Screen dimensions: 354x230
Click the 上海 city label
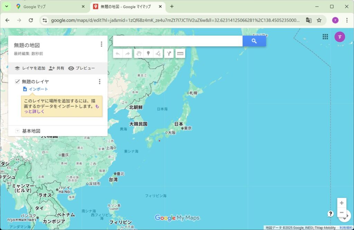click(x=110, y=148)
